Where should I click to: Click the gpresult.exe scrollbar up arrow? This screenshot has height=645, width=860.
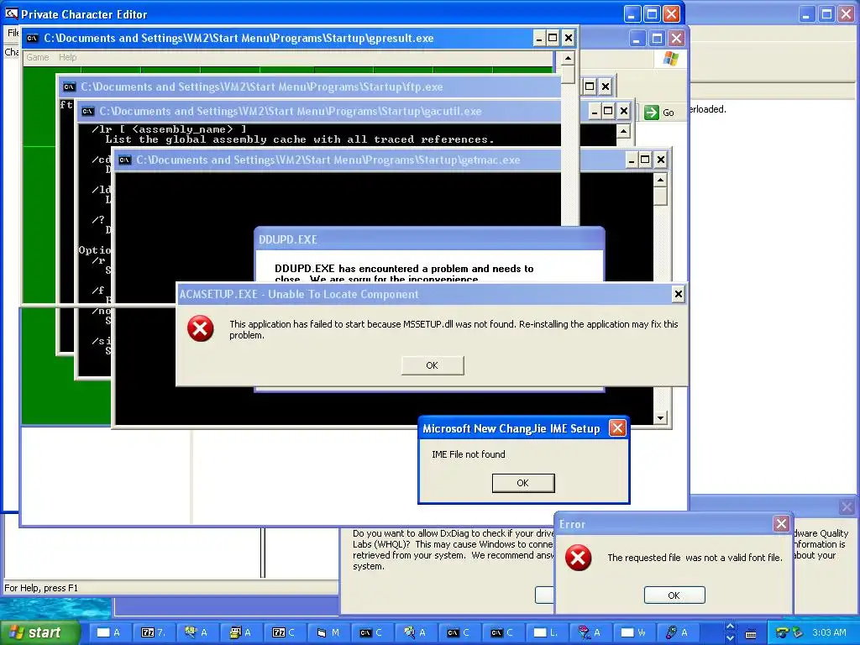[x=569, y=58]
